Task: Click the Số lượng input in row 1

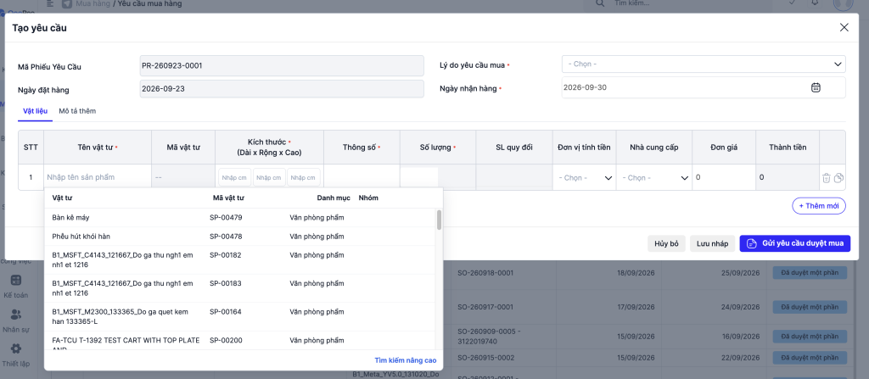Action: pos(419,177)
